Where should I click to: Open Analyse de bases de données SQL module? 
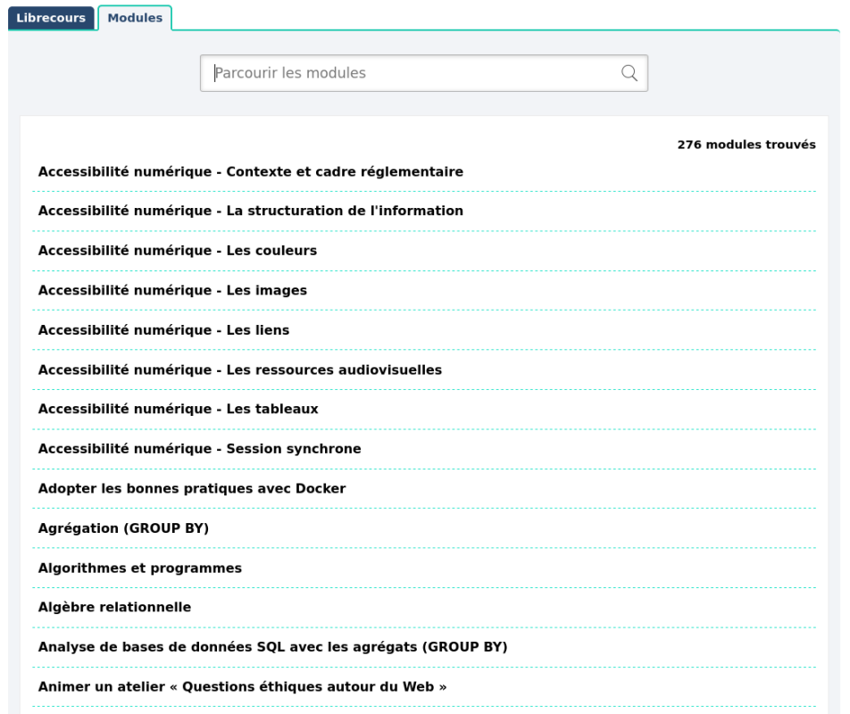(x=272, y=647)
